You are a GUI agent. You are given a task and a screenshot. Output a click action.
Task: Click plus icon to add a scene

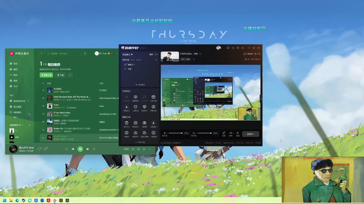click(x=156, y=60)
